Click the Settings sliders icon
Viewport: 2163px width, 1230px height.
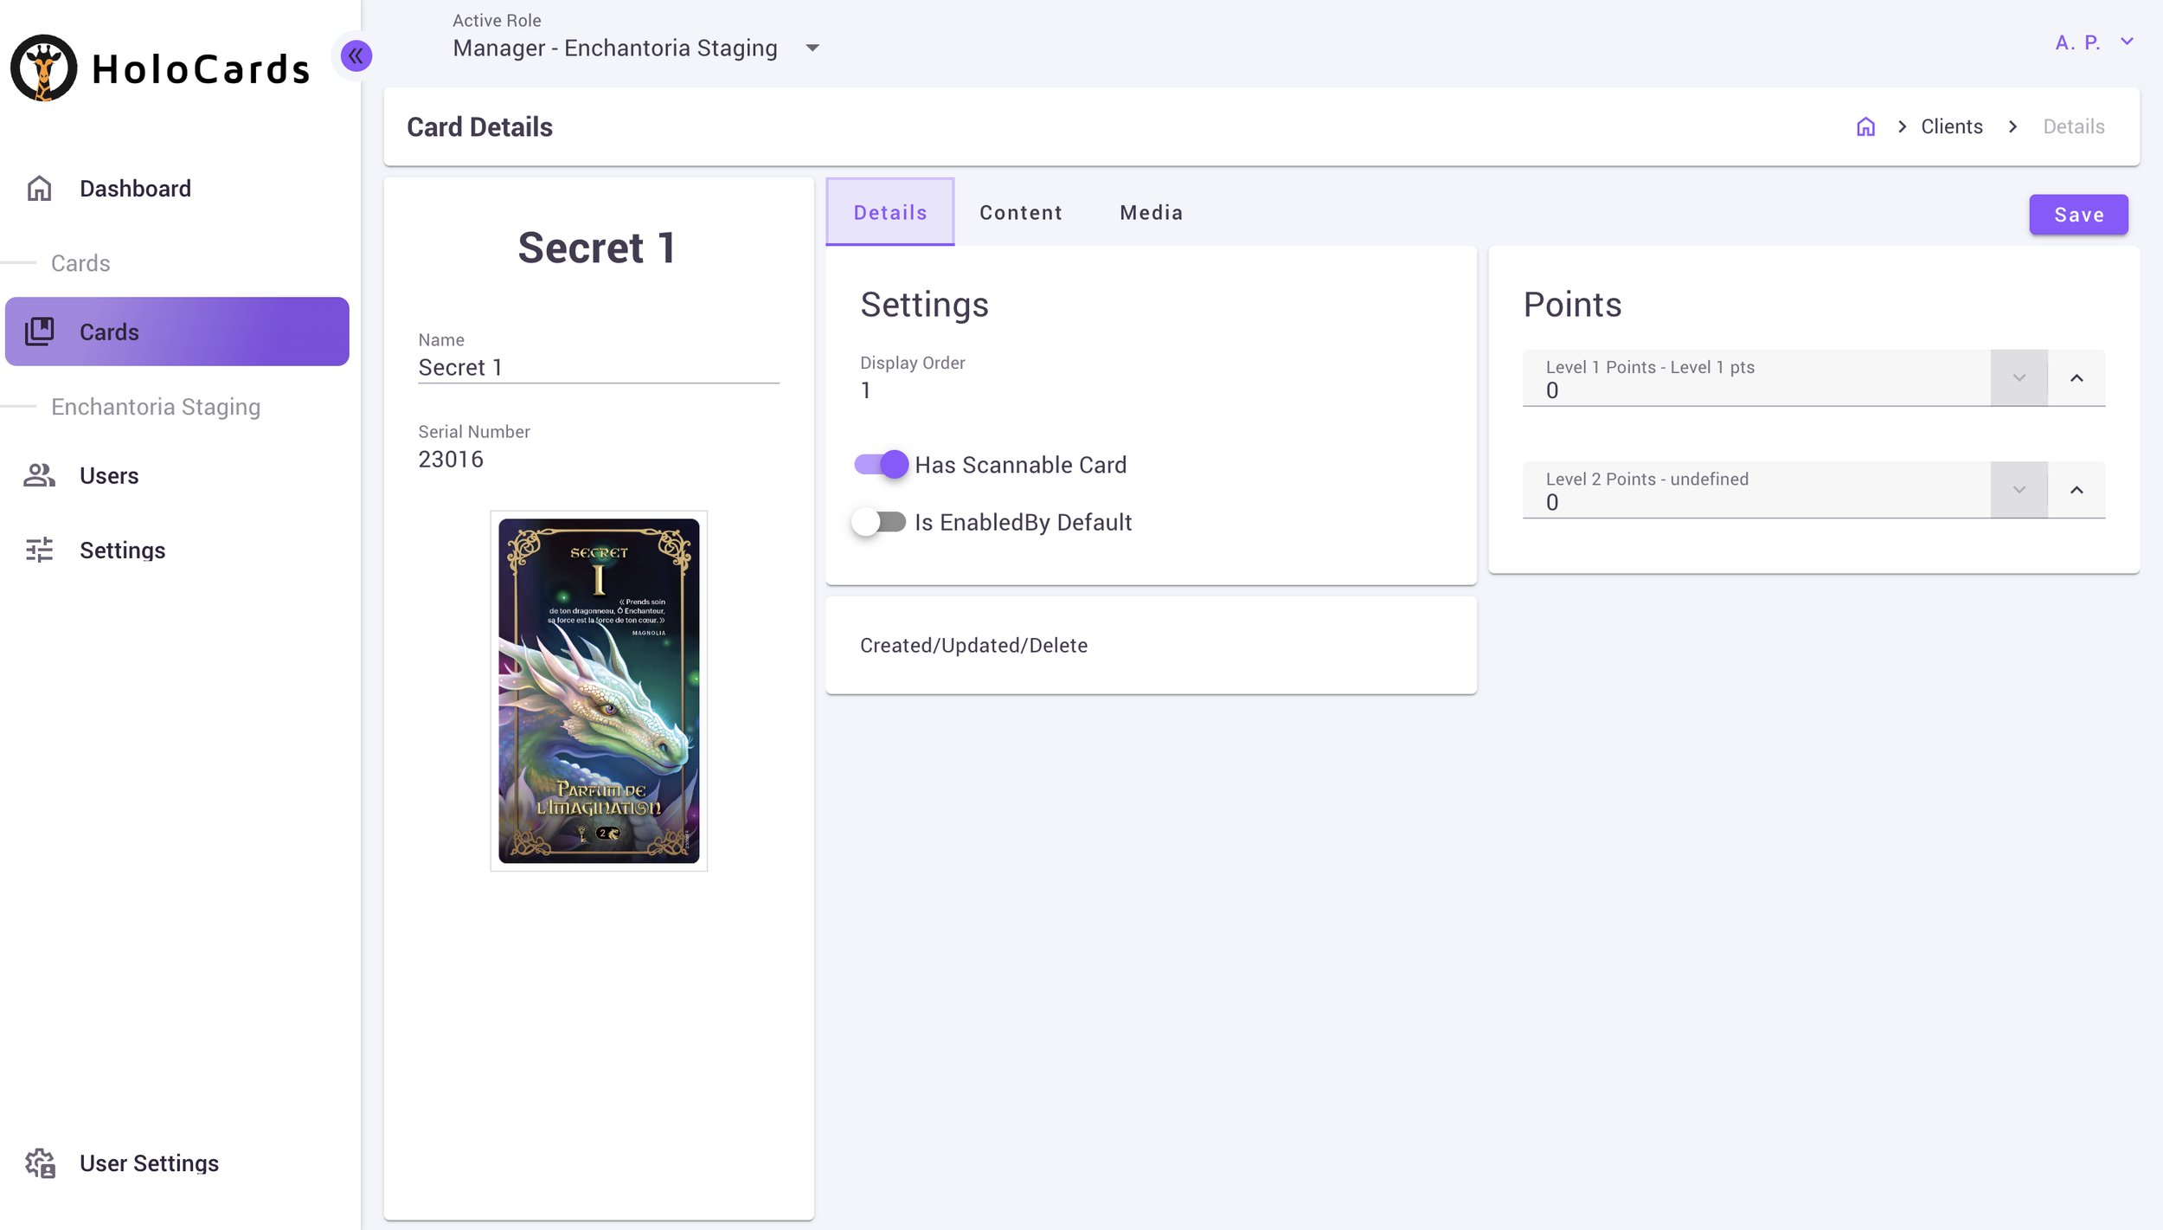point(40,550)
